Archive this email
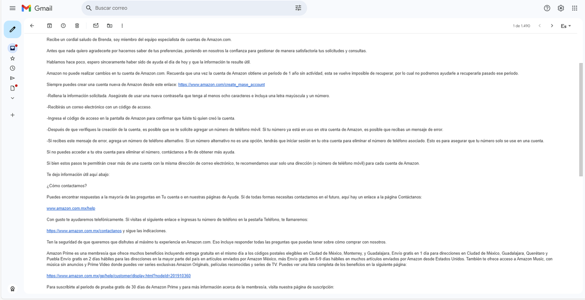Image resolution: width=585 pixels, height=300 pixels. coord(49,25)
